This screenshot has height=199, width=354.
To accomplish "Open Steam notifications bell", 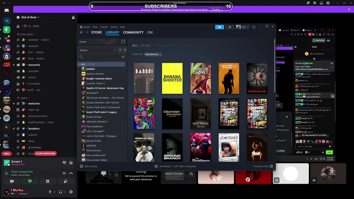I will point(230,27).
